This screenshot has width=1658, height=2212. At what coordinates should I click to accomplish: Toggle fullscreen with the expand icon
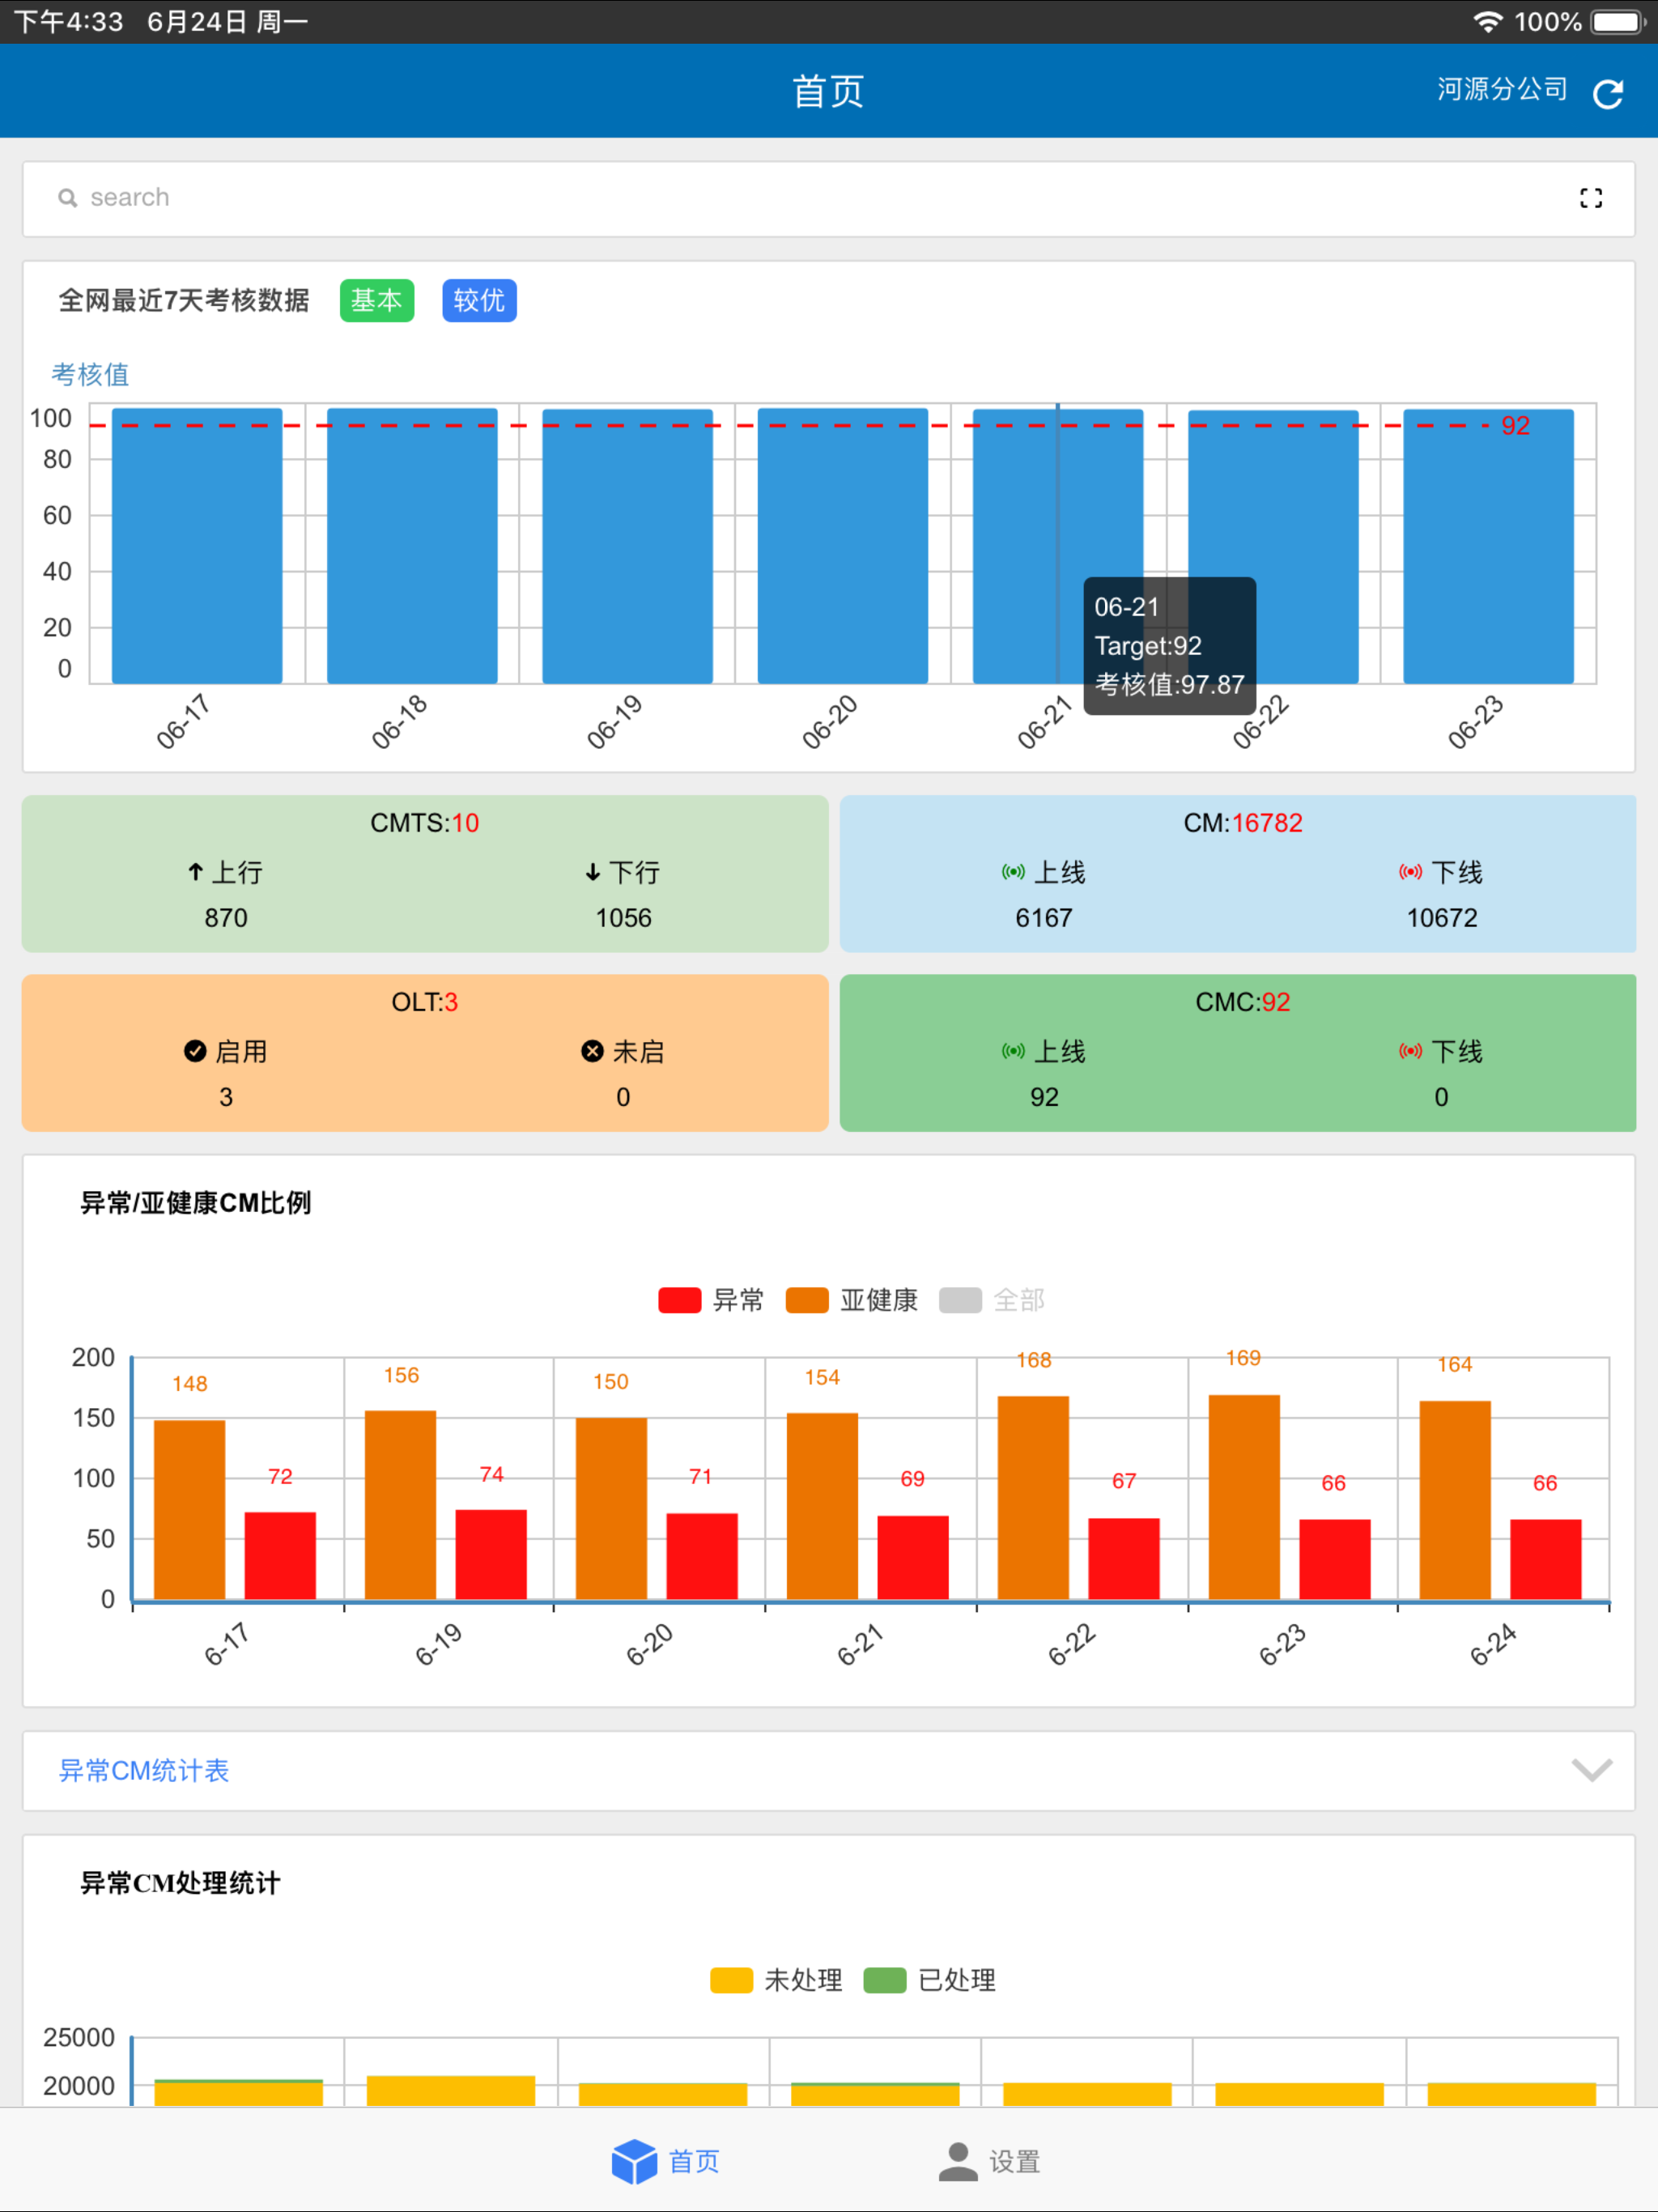[1590, 198]
